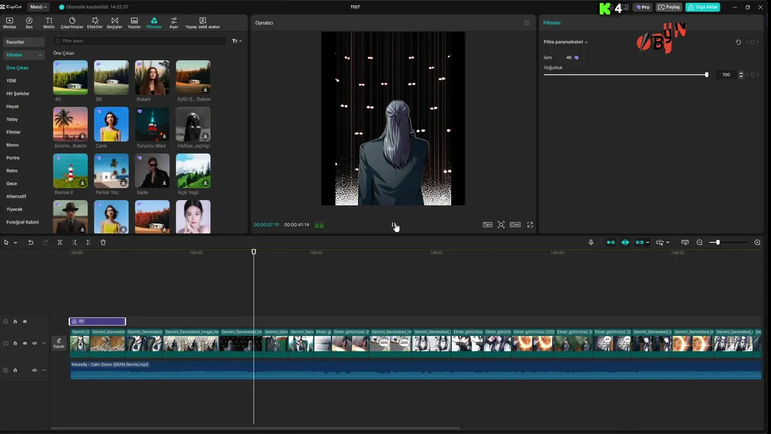Open the Yapay zekâ avatar tab
This screenshot has width=771, height=434.
coord(202,23)
